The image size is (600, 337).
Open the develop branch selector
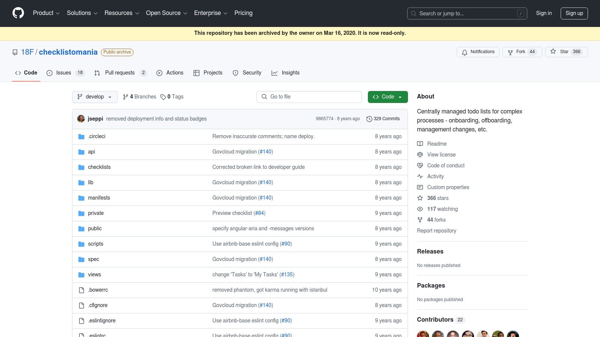[95, 97]
